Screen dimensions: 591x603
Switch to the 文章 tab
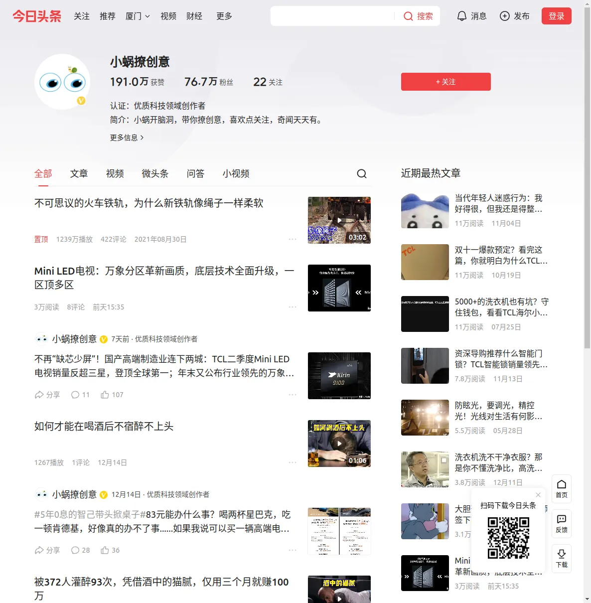(79, 173)
